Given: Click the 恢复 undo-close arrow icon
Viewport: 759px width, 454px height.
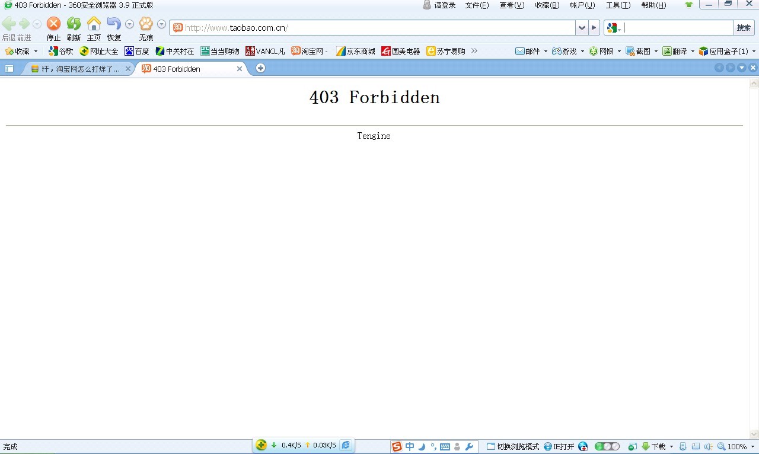Looking at the screenshot, I should 113,24.
